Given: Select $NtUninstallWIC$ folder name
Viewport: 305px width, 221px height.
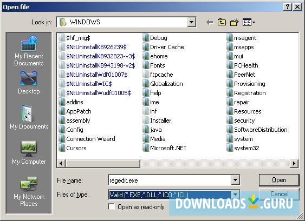Looking at the screenshot, I should click(89, 84).
